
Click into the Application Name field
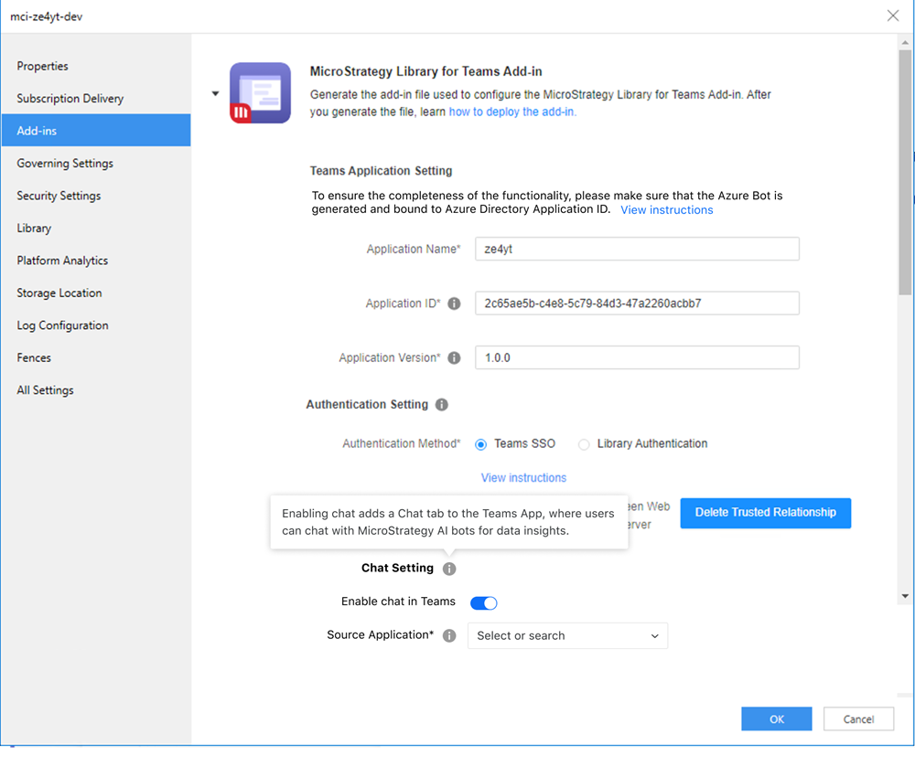click(x=637, y=250)
